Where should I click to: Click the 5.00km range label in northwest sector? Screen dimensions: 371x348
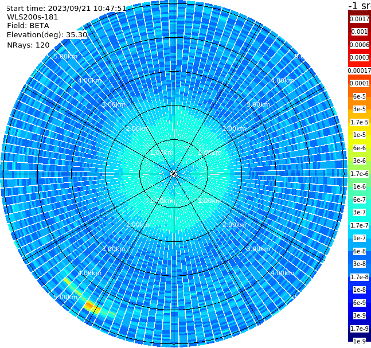(65, 56)
